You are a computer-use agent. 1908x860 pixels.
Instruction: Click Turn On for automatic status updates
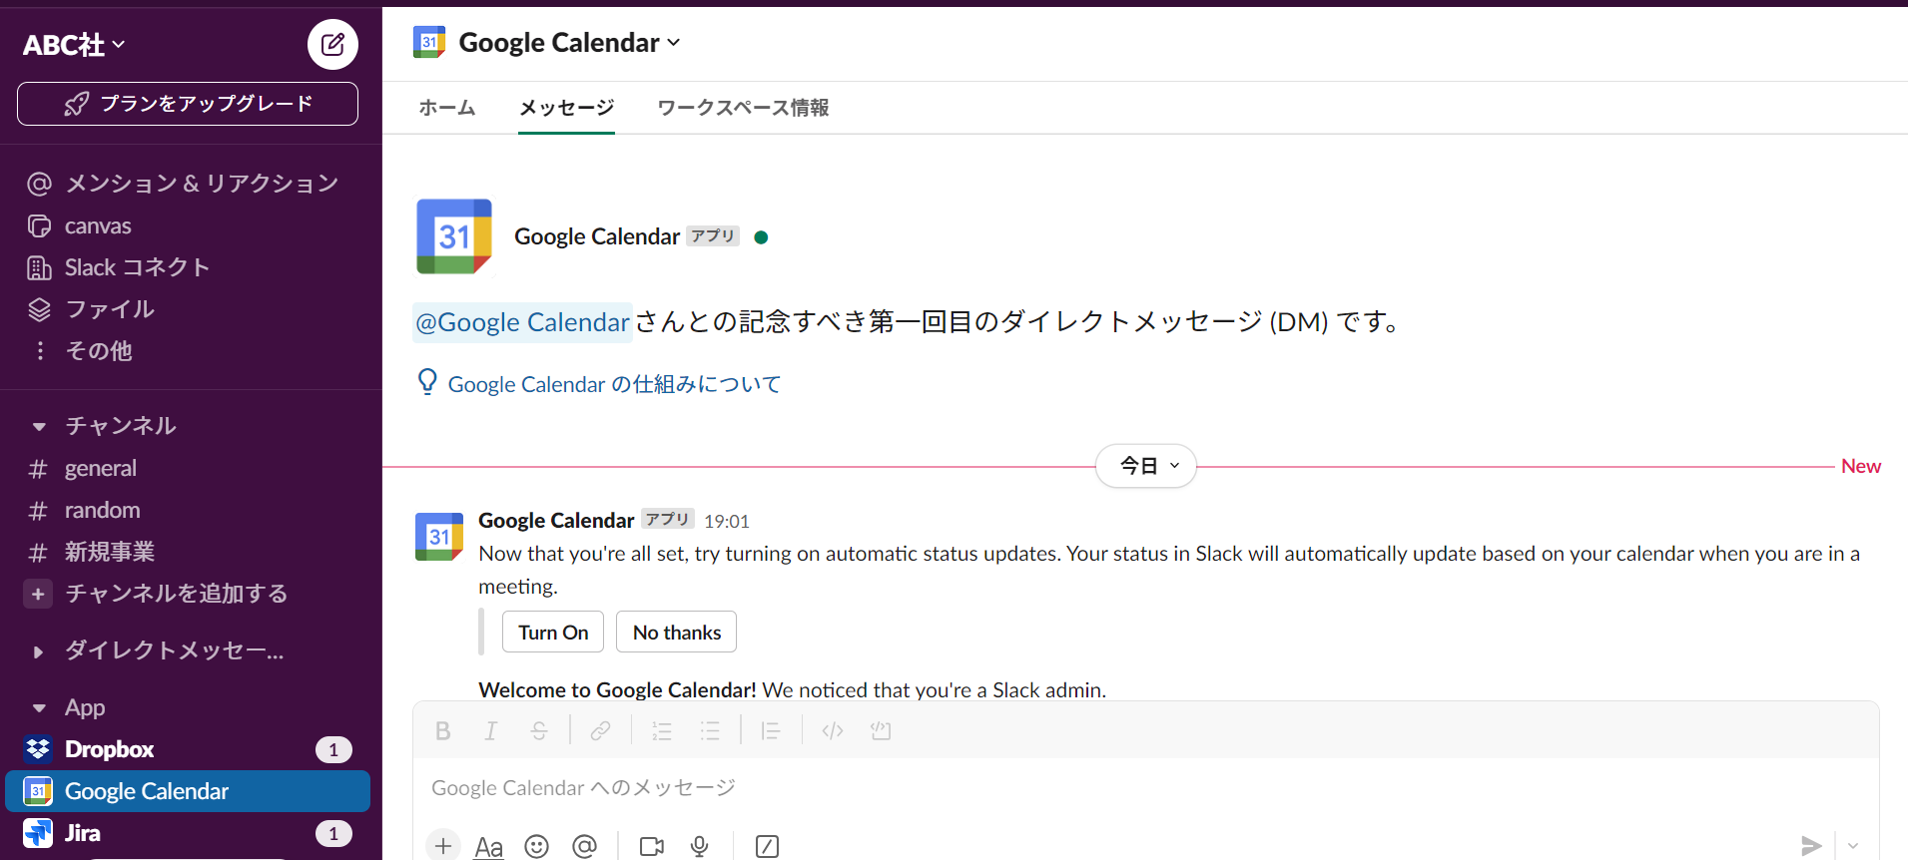[x=553, y=633]
